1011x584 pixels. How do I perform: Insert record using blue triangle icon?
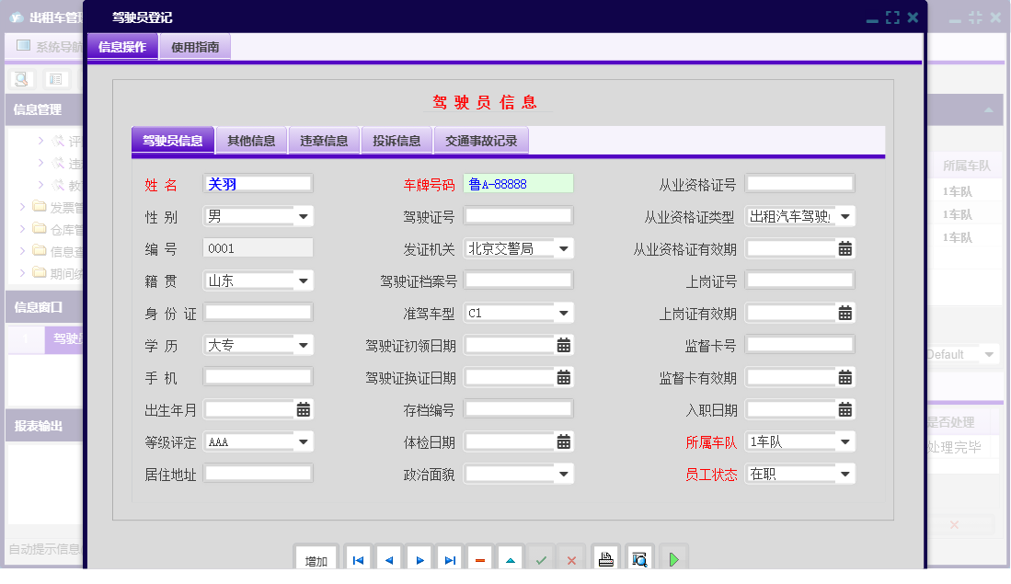[511, 557]
